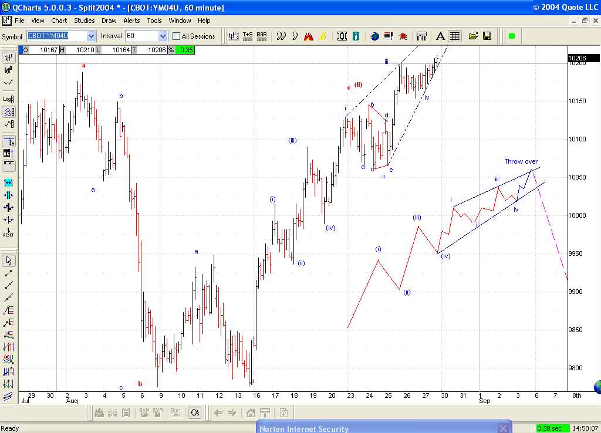Viewport: 601px width, 433px height.
Task: Toggle the chart grid button
Action: tap(455, 36)
